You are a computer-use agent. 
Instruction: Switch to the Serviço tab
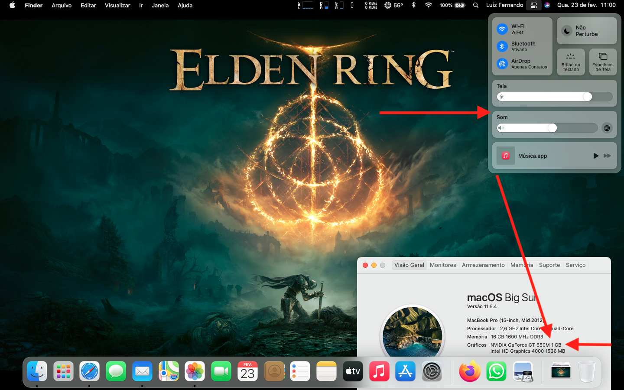coord(575,265)
